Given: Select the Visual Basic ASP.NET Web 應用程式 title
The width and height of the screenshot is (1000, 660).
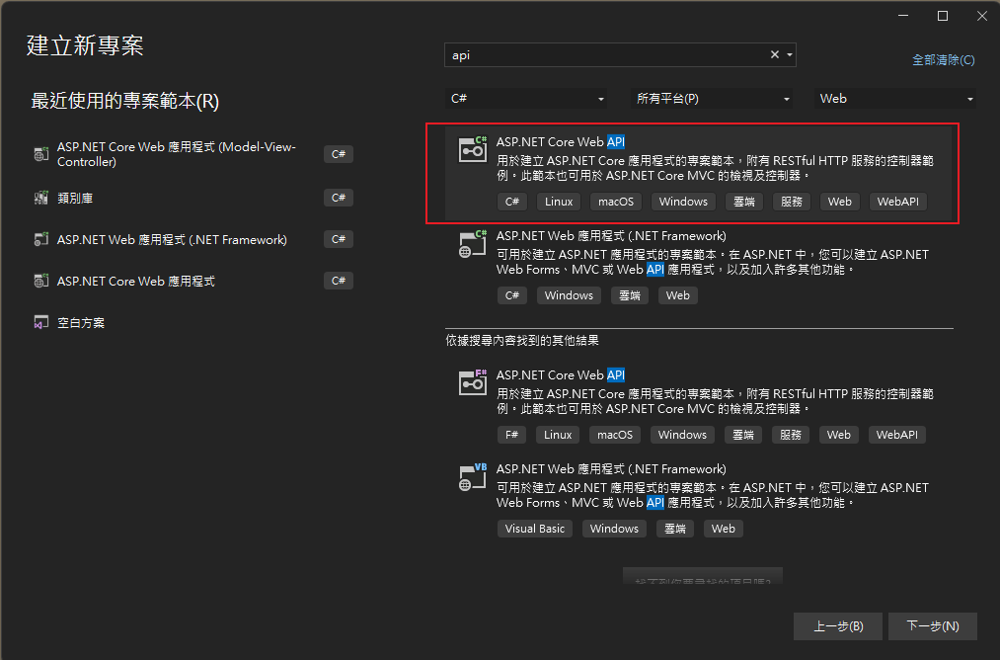Looking at the screenshot, I should tap(611, 469).
